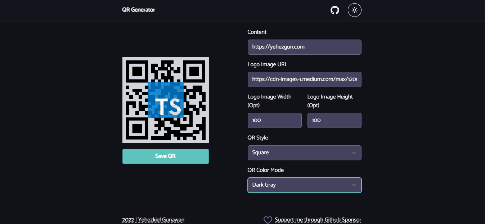This screenshot has height=224, width=485.
Task: Click the heart icon beside Github Sponsor
Action: 268,220
